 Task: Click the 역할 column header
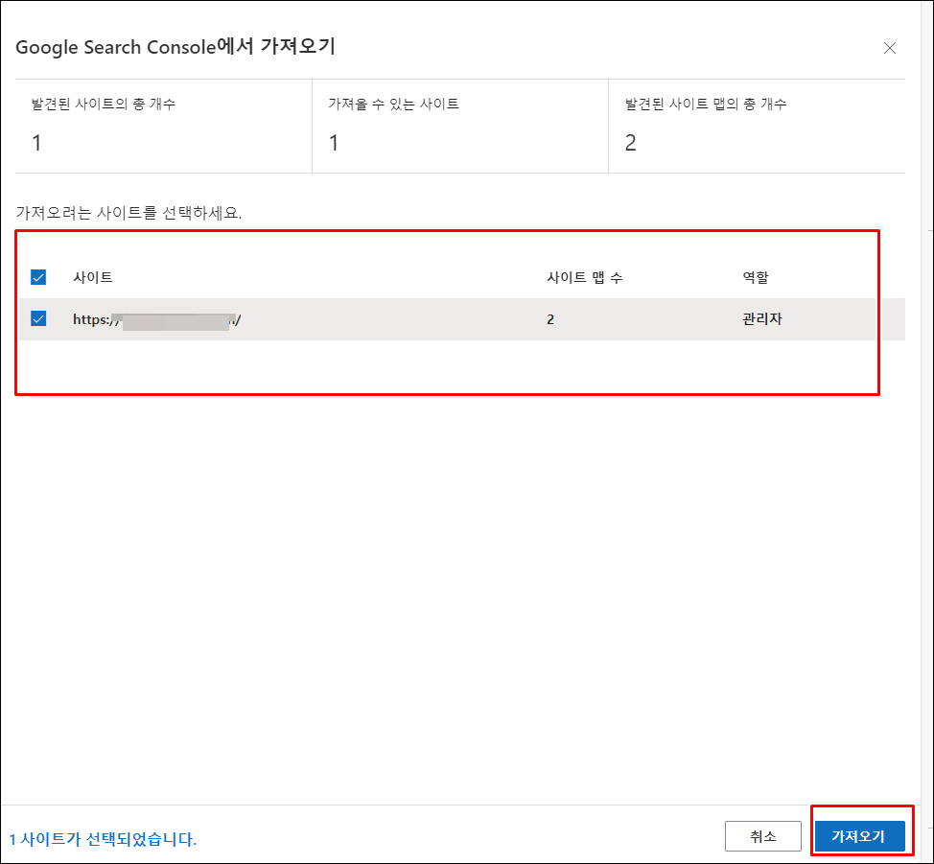pos(756,277)
